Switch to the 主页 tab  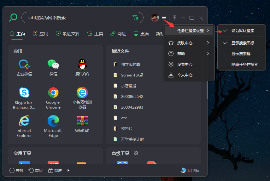point(17,33)
